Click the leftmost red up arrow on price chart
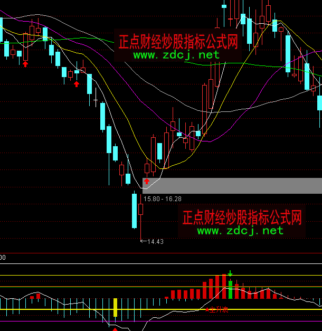Screen dimensions: 322x331 (x=25, y=63)
